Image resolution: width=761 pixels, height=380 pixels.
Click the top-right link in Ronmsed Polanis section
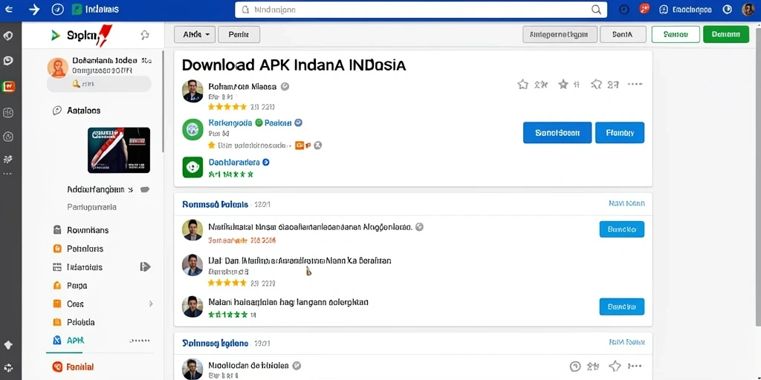(626, 203)
